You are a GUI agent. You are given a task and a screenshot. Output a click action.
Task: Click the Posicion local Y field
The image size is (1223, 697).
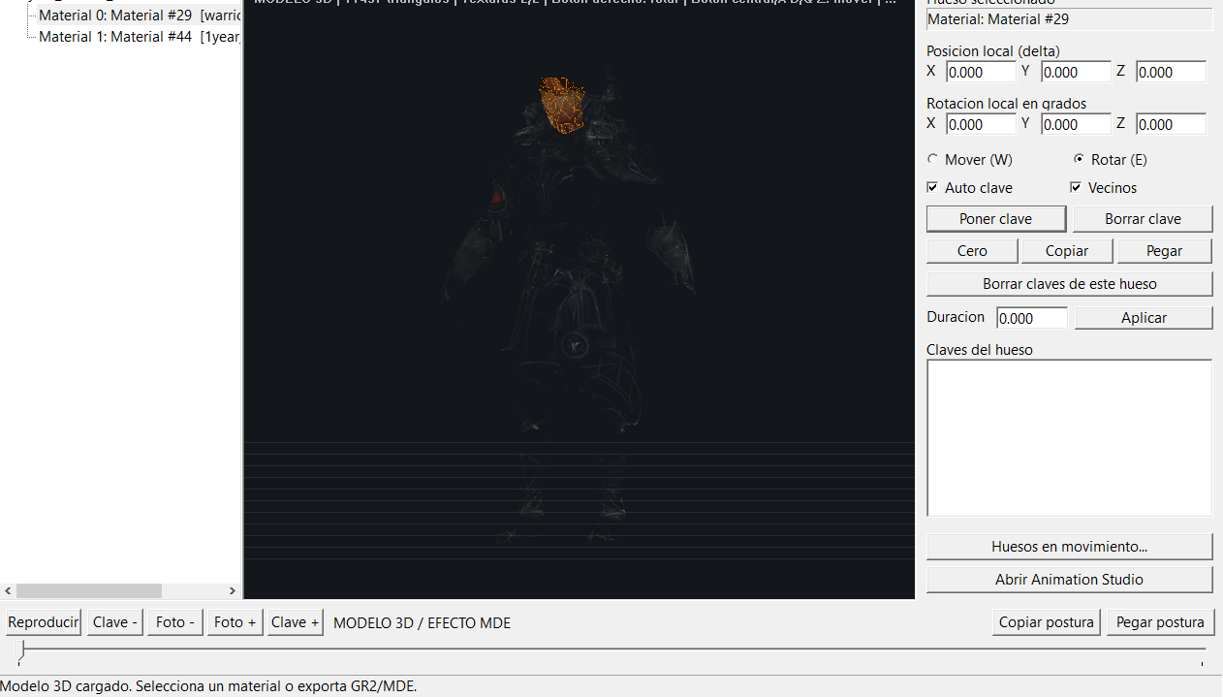coord(1076,72)
